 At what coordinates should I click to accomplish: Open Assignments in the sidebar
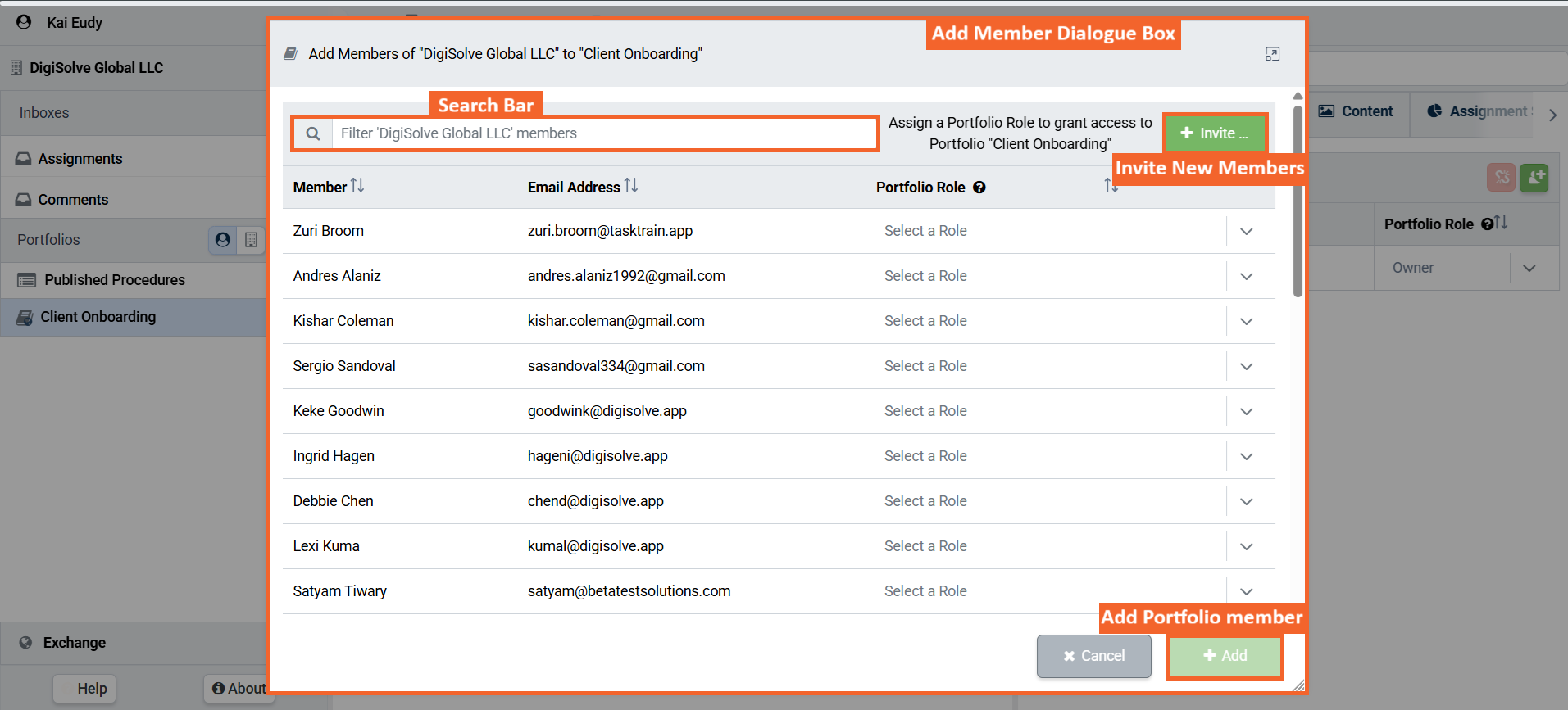point(80,159)
